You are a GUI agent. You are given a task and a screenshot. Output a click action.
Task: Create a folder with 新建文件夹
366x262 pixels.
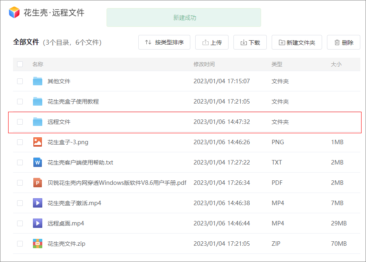pyautogui.click(x=297, y=42)
